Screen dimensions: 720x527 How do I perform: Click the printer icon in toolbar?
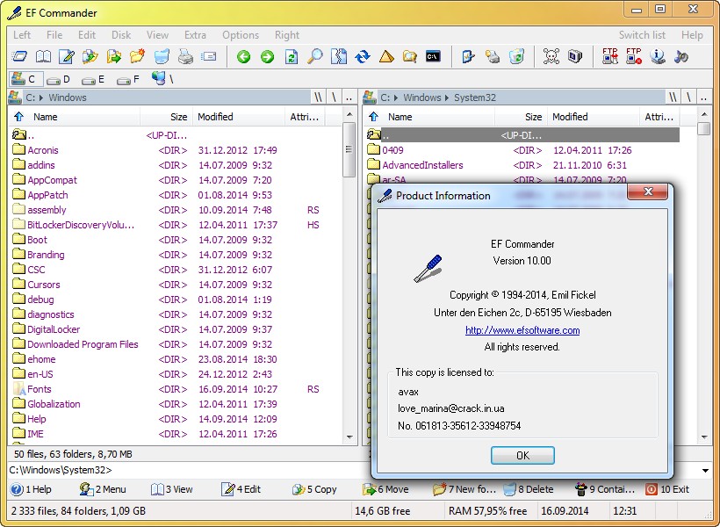[185, 56]
